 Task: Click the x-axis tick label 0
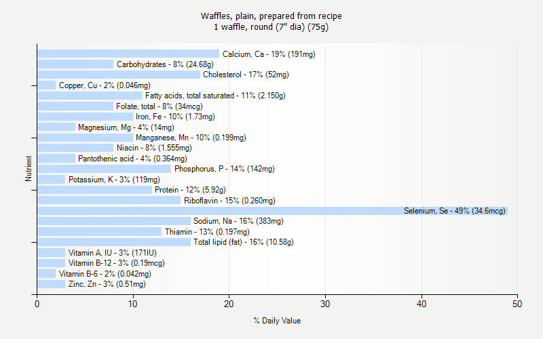point(37,304)
